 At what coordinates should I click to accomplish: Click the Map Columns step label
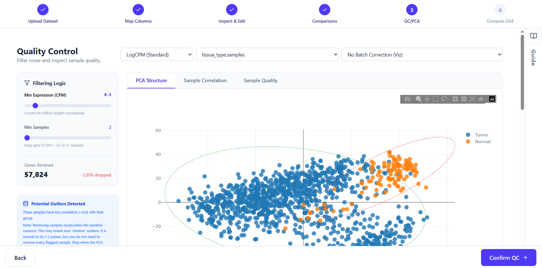(138, 21)
